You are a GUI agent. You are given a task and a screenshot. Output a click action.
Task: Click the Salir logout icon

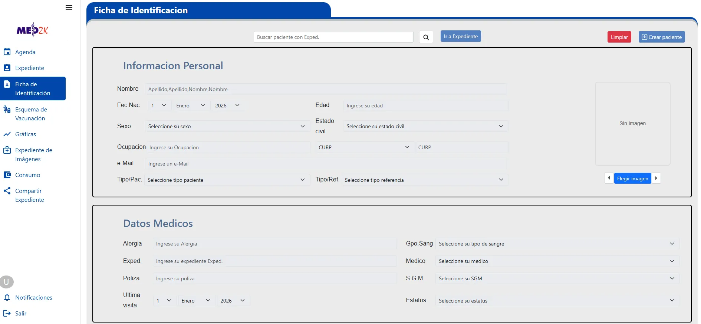[7, 313]
